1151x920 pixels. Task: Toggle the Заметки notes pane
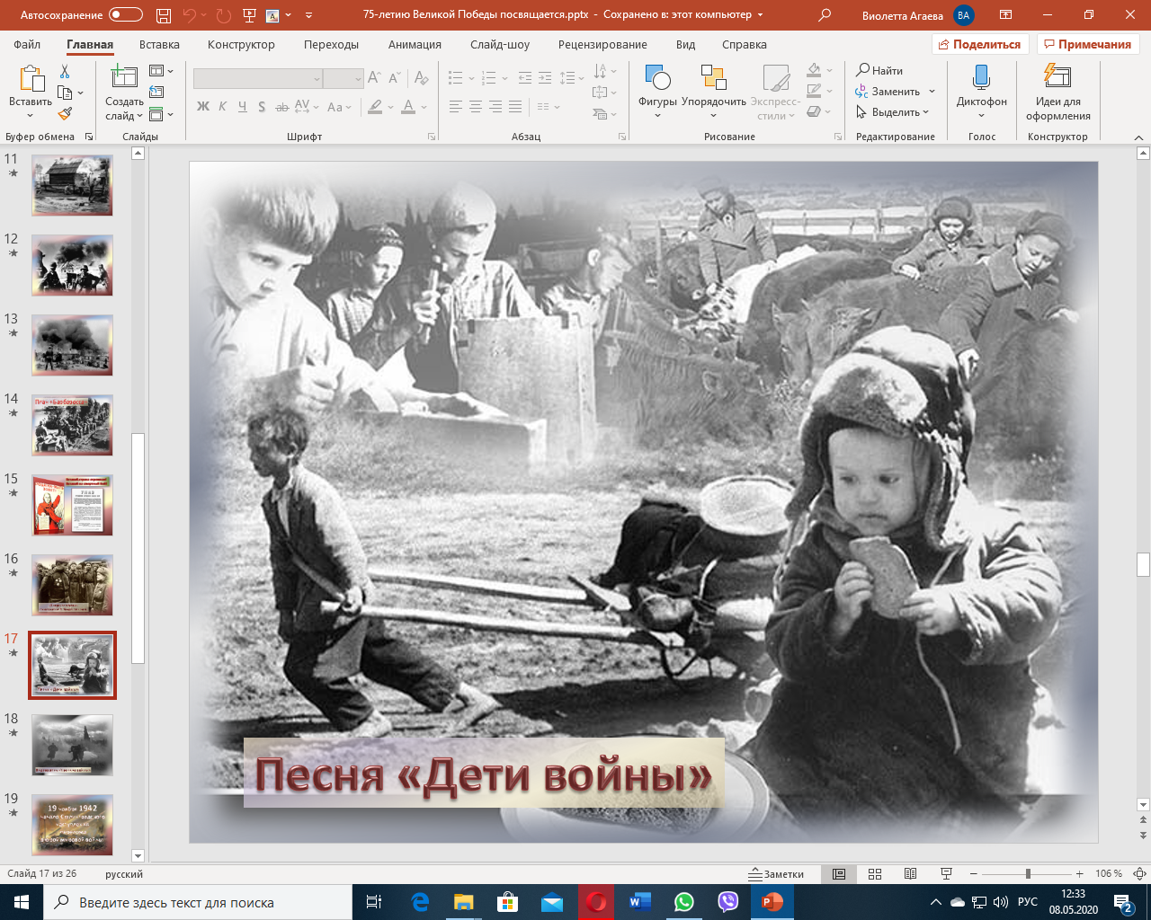[777, 874]
